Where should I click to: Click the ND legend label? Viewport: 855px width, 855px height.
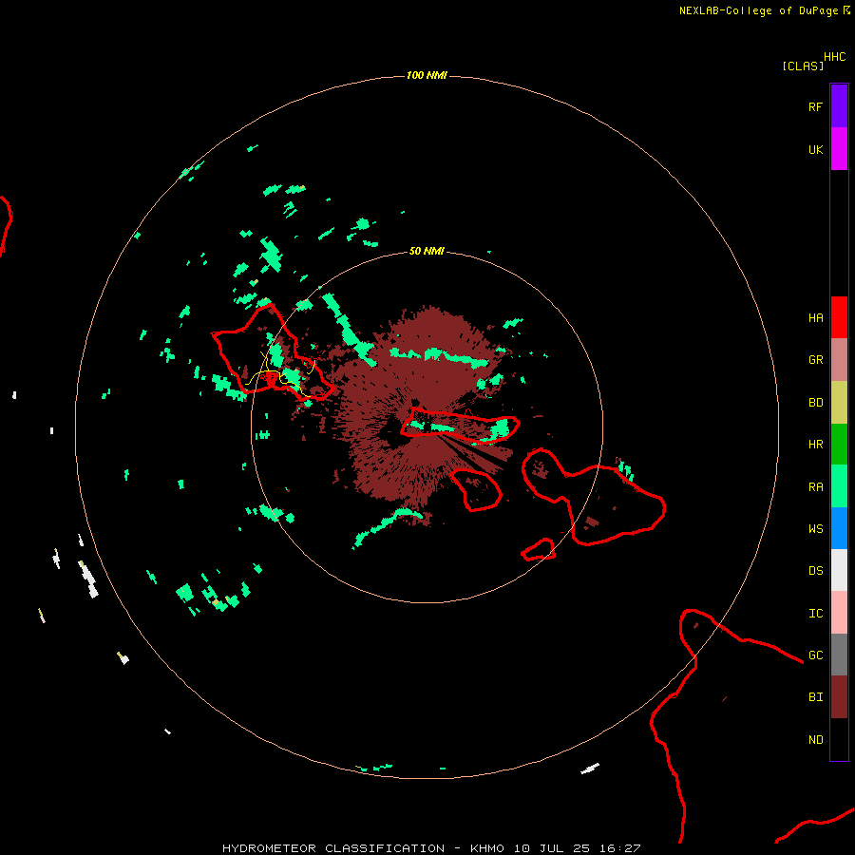tap(815, 740)
